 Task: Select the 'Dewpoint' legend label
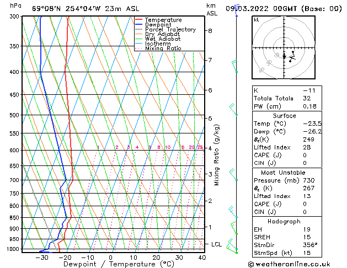158,25
